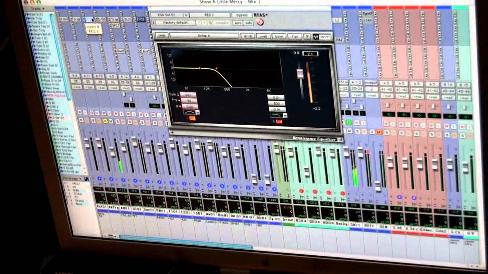488x274 pixels.
Task: Click the red plug-in target button
Action: (x=260, y=22)
